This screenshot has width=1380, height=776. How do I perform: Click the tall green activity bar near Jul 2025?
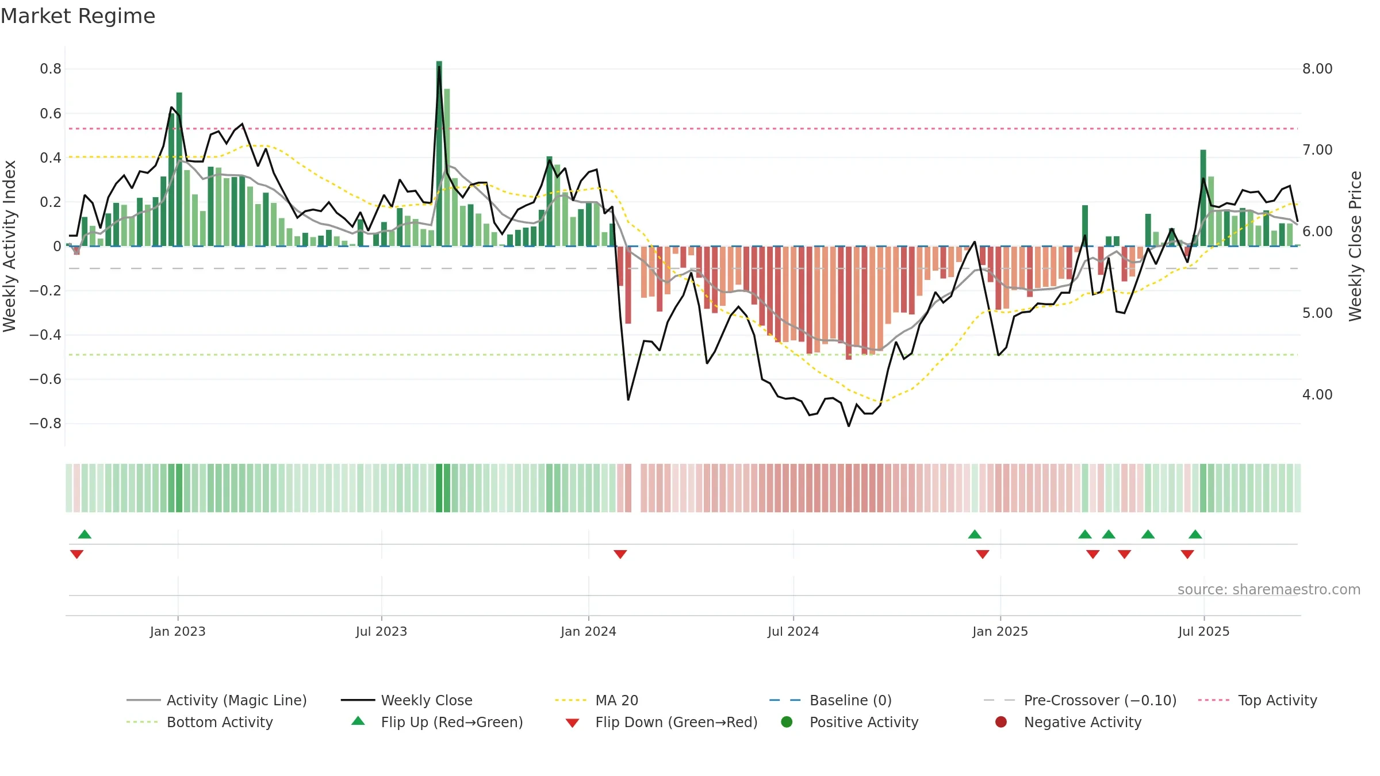coord(1203,198)
